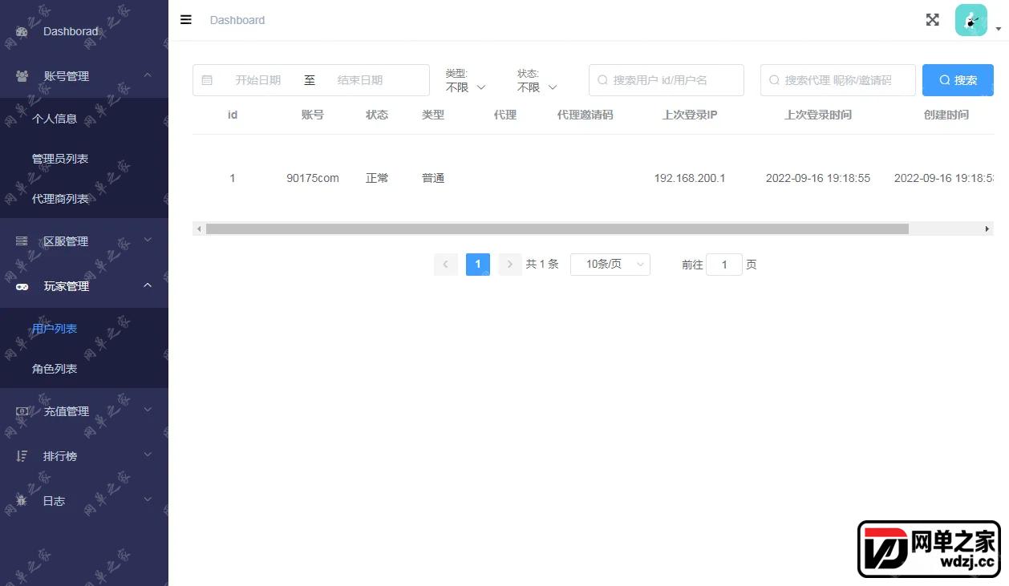The height and width of the screenshot is (586, 1009).
Task: Click the 正常 status cell
Action: click(377, 178)
